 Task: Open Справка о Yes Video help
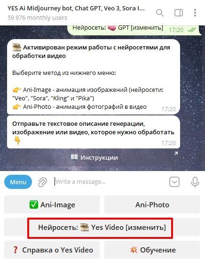coord(52,250)
